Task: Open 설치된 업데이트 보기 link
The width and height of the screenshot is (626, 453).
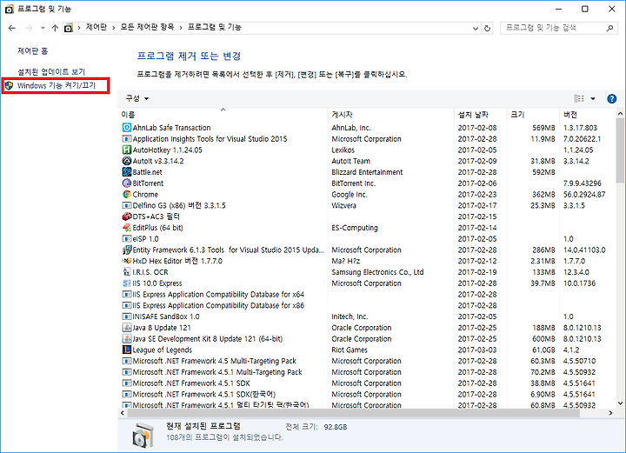Action: pos(51,72)
